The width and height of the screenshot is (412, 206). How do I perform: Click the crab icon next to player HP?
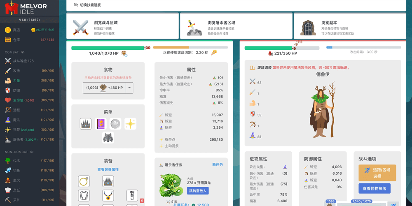(124, 53)
